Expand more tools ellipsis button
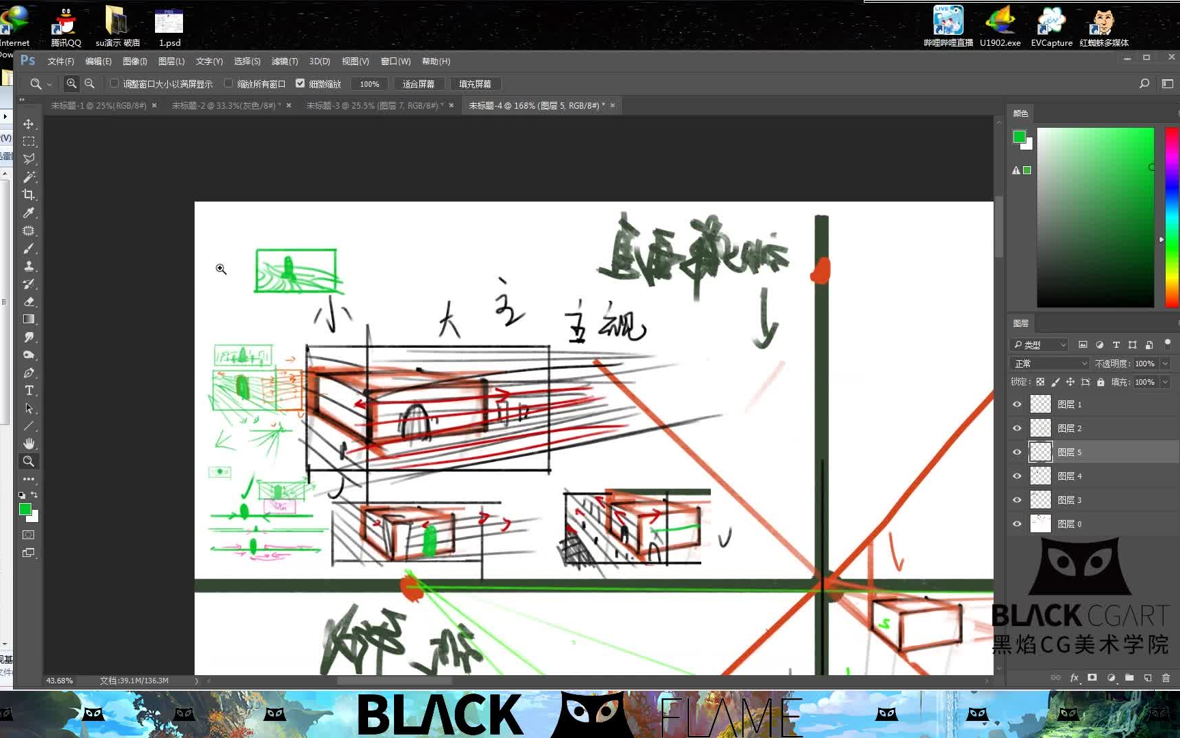The image size is (1180, 738). click(29, 479)
